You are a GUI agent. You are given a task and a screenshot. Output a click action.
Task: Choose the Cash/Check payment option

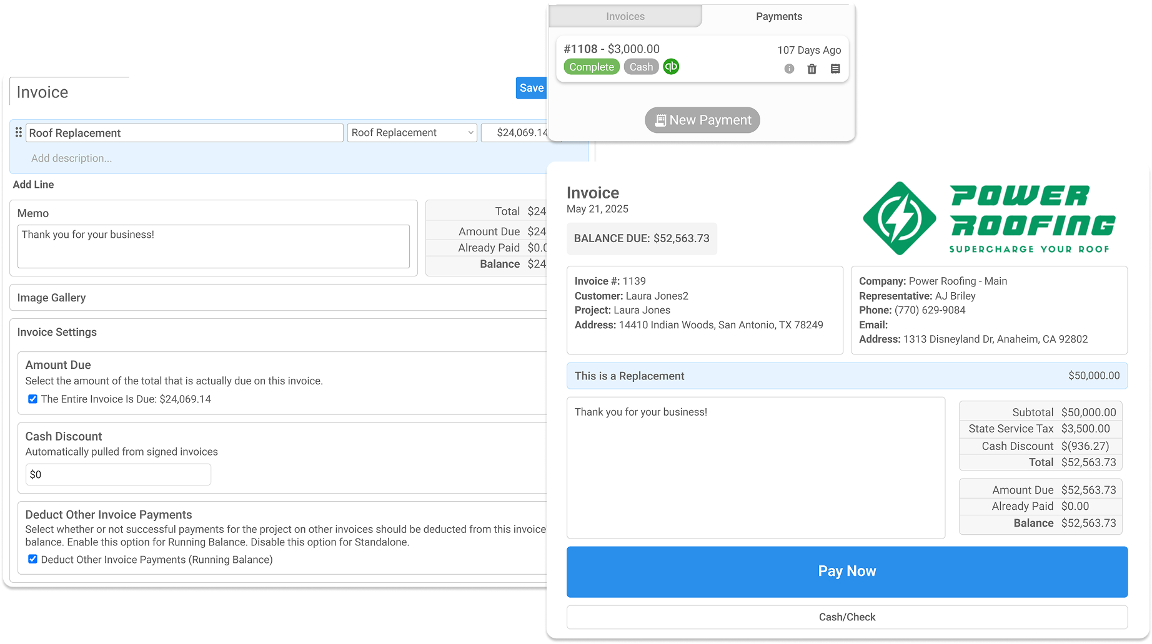[x=847, y=617]
